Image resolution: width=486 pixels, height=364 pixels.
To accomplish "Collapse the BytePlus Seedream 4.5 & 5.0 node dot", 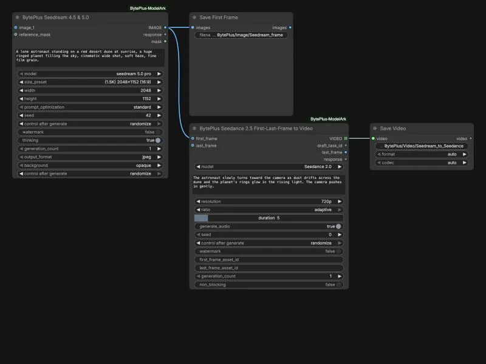I will [18, 18].
